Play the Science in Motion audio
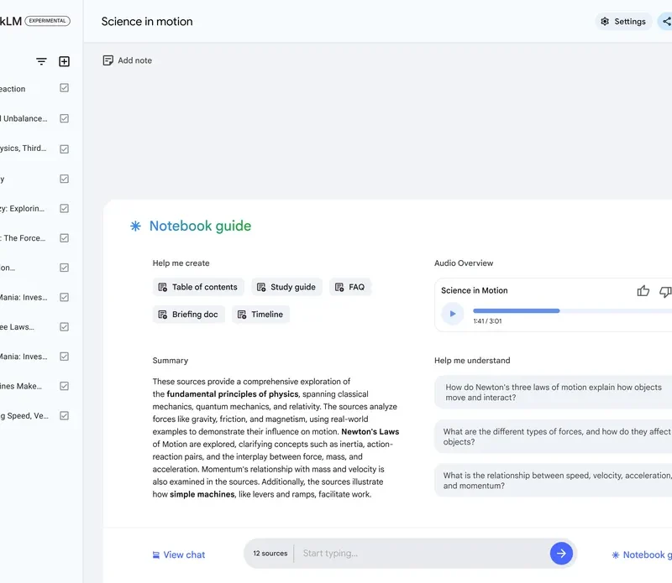This screenshot has height=583, width=672. (x=452, y=315)
